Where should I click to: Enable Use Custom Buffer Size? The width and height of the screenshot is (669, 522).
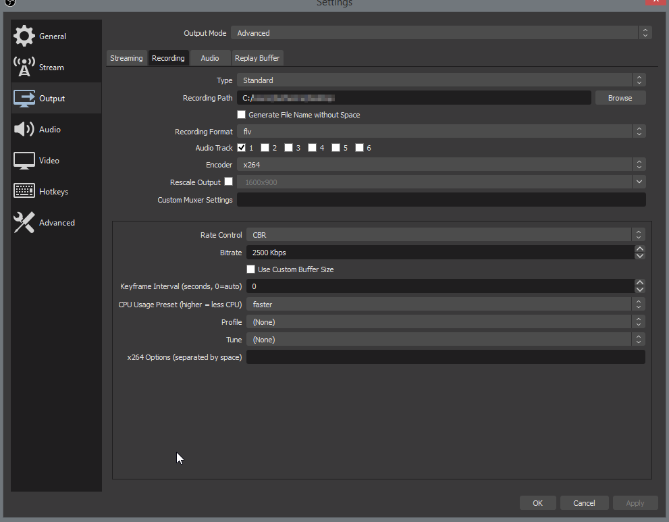(x=251, y=269)
